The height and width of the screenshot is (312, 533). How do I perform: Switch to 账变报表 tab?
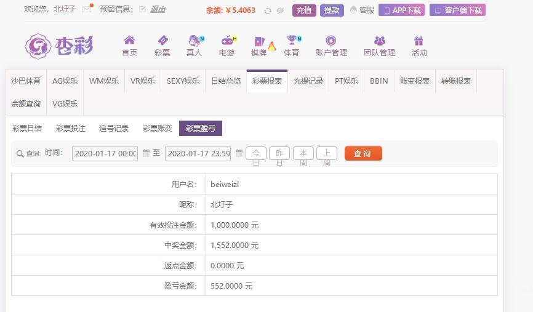(x=415, y=81)
